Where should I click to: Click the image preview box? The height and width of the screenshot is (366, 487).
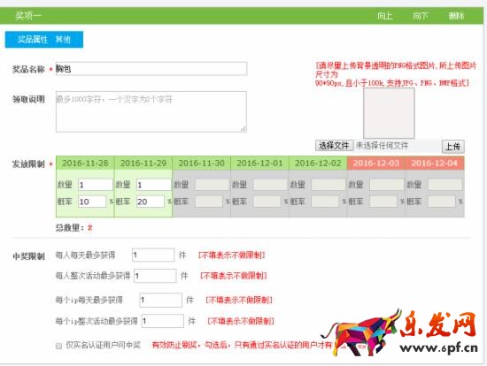(389, 113)
